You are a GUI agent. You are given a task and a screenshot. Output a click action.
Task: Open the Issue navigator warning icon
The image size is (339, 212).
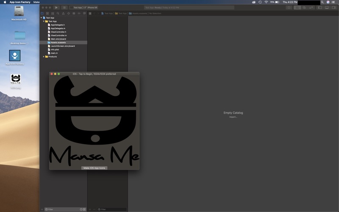63,14
